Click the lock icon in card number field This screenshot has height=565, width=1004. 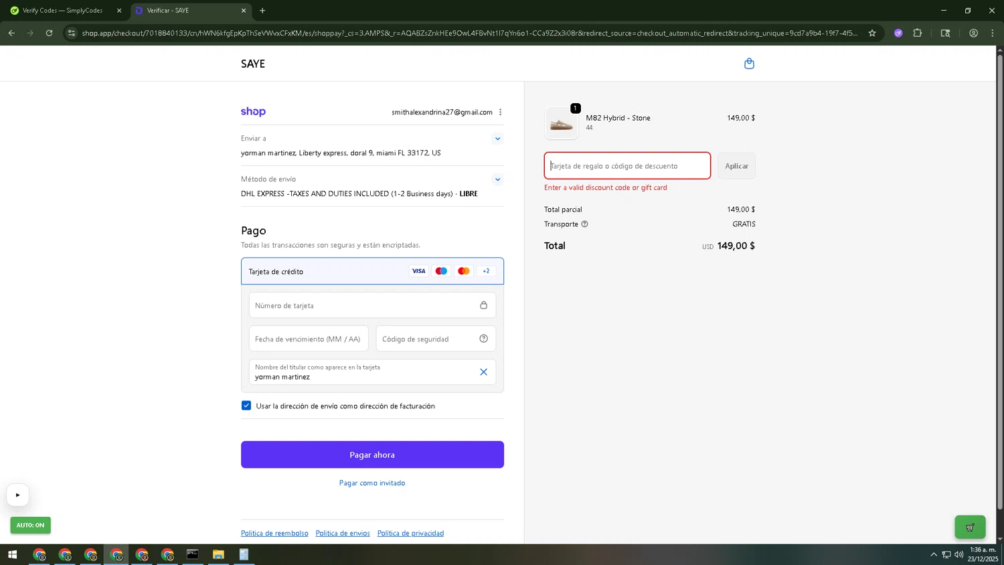(x=483, y=305)
